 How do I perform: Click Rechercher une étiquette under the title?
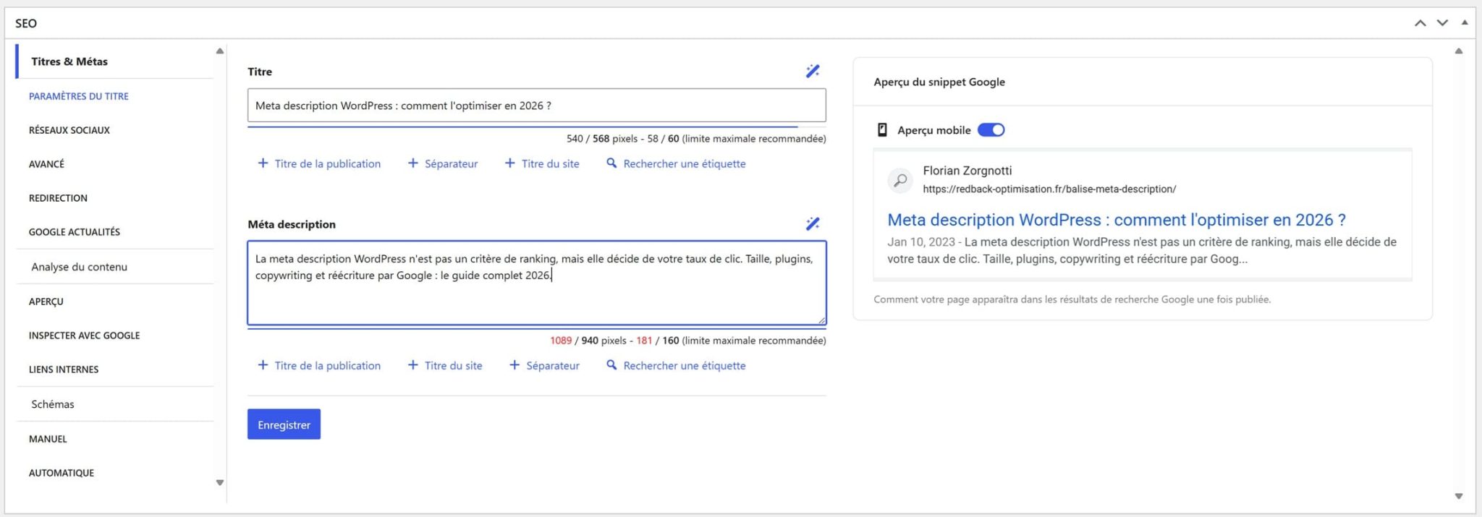[676, 163]
